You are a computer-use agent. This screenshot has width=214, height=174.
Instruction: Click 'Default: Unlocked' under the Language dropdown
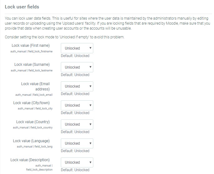pos(75,151)
